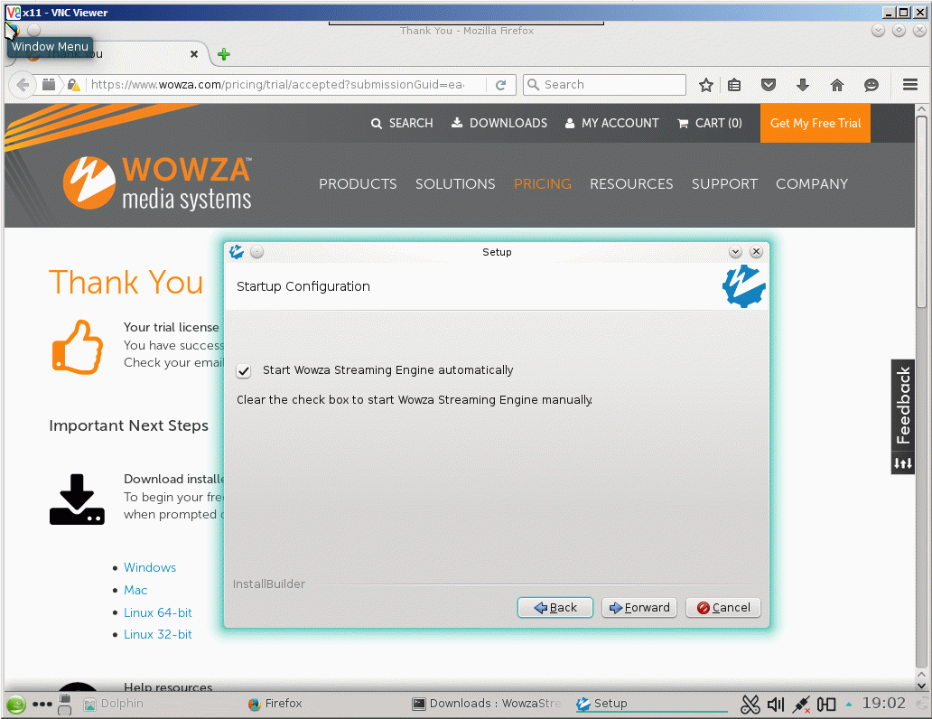The height and width of the screenshot is (719, 932).
Task: Show hidden tray icons arrow
Action: 849,705
